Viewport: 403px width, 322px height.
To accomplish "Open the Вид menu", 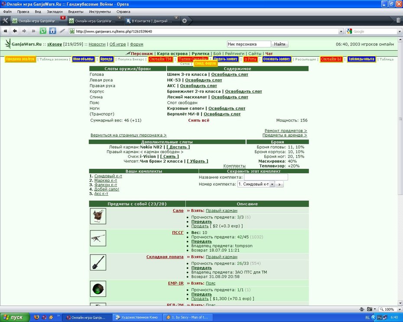I will [38, 12].
